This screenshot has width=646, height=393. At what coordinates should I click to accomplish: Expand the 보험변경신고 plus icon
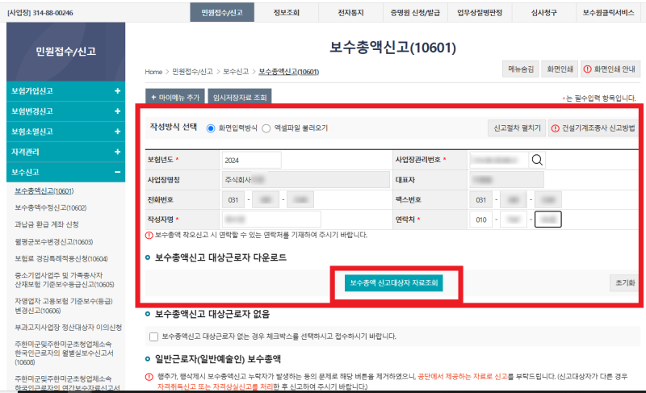click(x=117, y=111)
